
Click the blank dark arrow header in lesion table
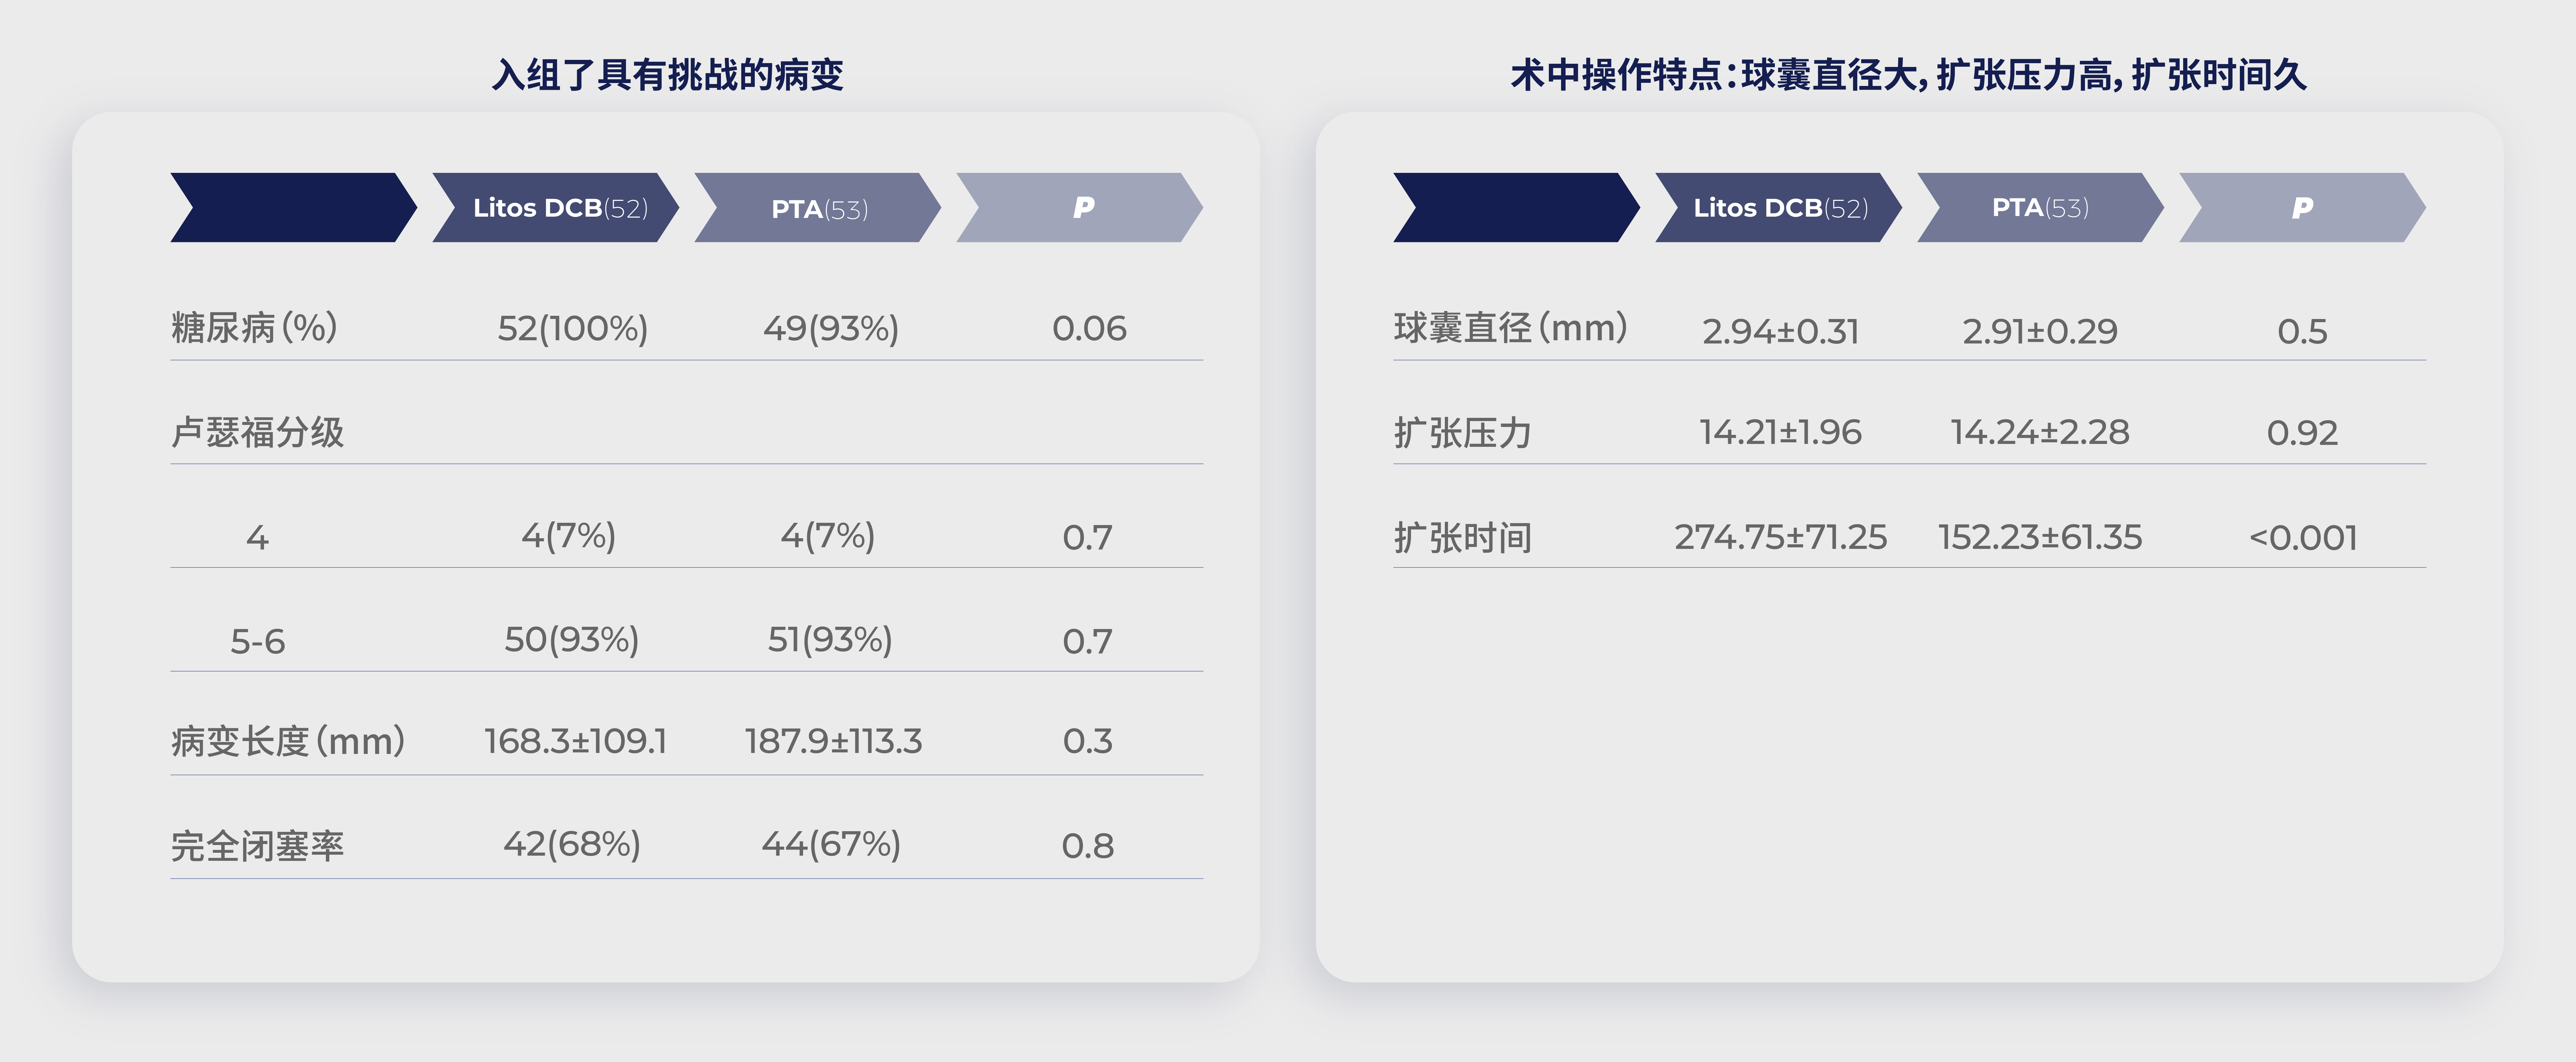(x=294, y=208)
